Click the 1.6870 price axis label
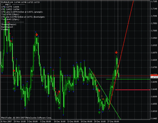Image resolution: width=158 pixels, height=123 pixels. (154, 53)
